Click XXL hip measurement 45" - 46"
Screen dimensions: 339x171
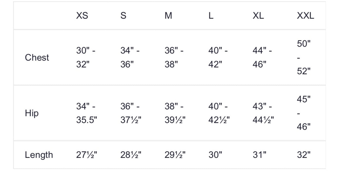(304, 113)
